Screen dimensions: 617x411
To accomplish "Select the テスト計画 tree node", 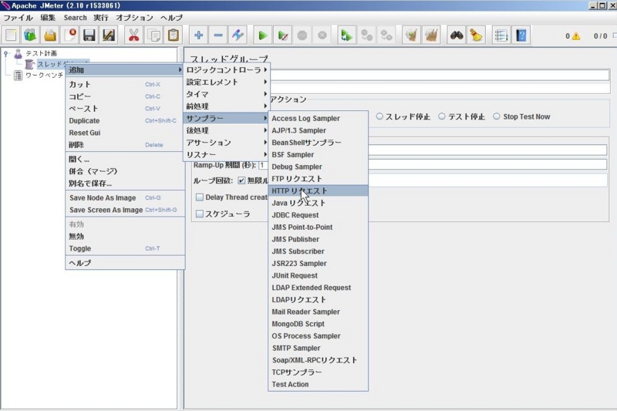I will pos(42,53).
